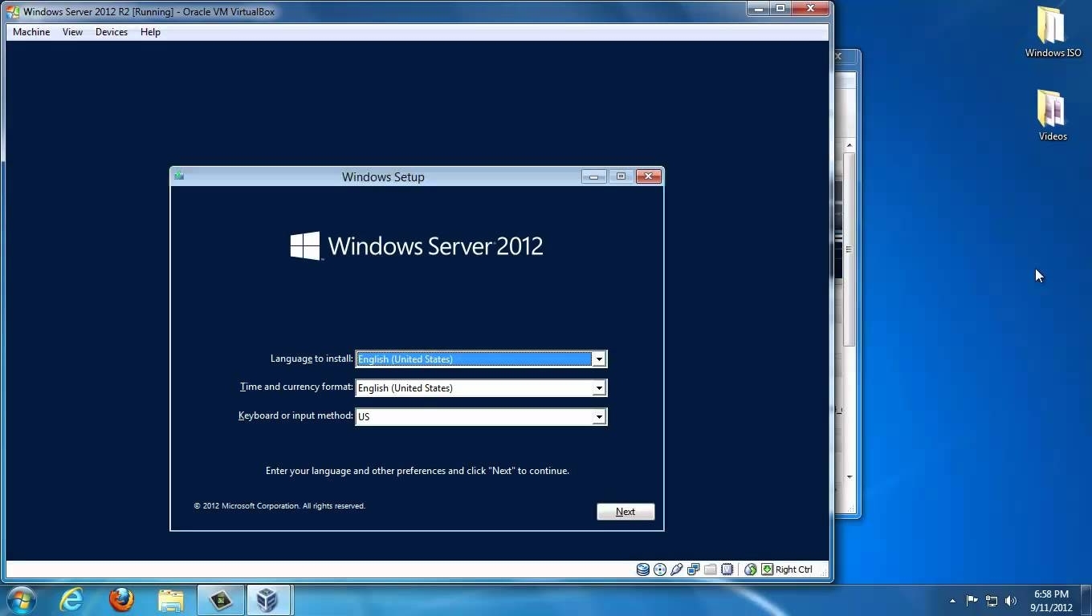The image size is (1092, 616).
Task: Click the hard disk activity icon in VirtualBox status bar
Action: 642,569
